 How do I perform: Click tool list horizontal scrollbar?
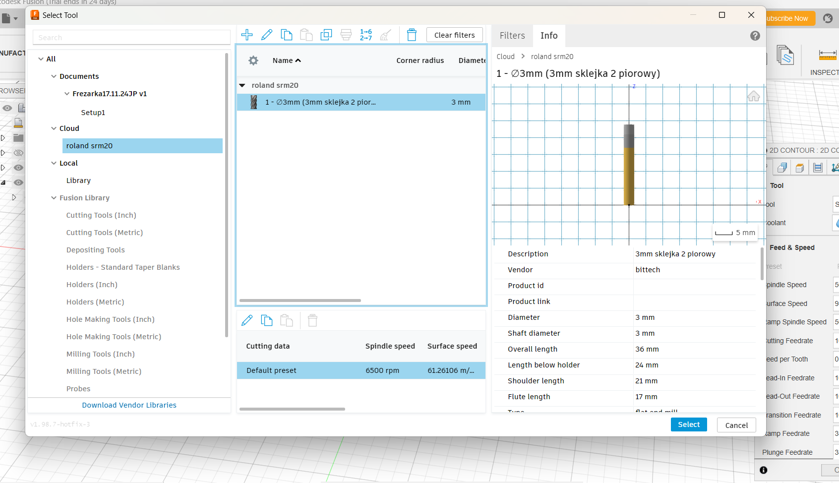click(x=300, y=301)
